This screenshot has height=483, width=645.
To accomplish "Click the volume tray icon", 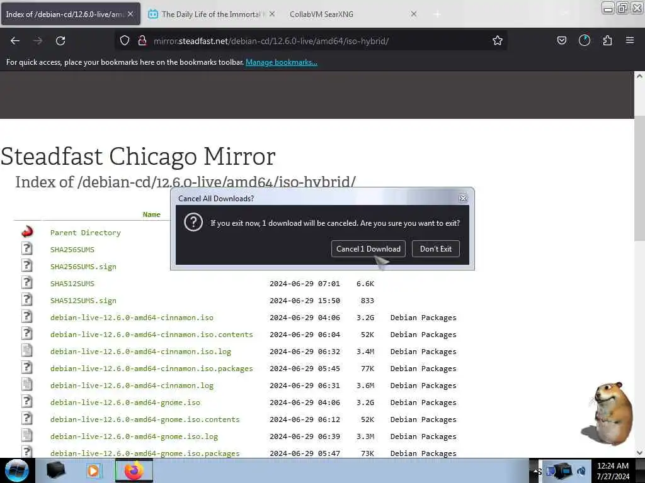I will tap(581, 471).
